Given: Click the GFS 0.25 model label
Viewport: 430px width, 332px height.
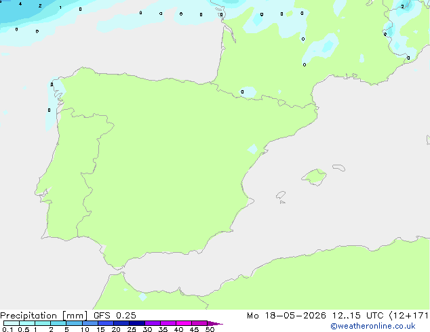Looking at the screenshot, I should click(x=115, y=316).
